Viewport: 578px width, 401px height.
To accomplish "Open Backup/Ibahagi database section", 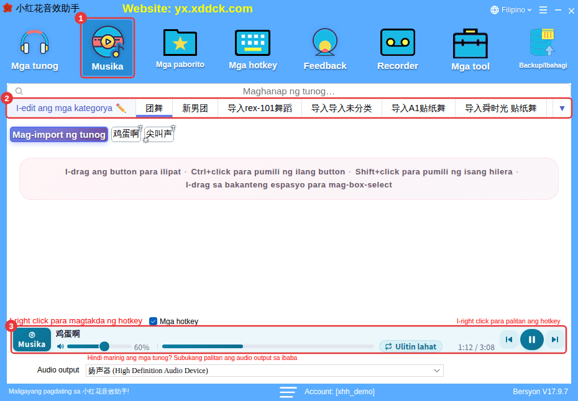I will click(543, 49).
